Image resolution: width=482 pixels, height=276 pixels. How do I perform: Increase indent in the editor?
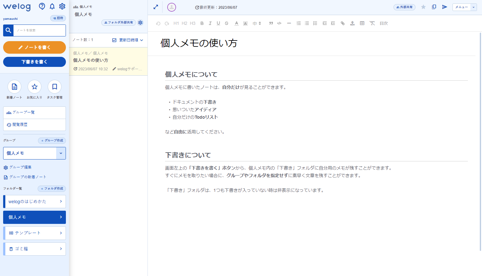(325, 23)
